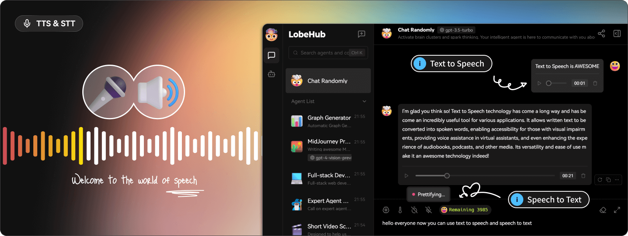The height and width of the screenshot is (236, 628).
Task: Click the Chat Randomly header avatar
Action: 387,33
